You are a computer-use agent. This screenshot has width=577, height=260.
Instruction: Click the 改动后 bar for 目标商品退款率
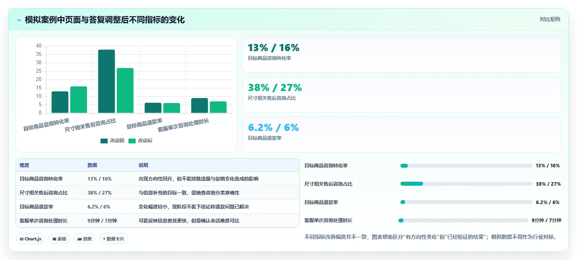point(171,108)
